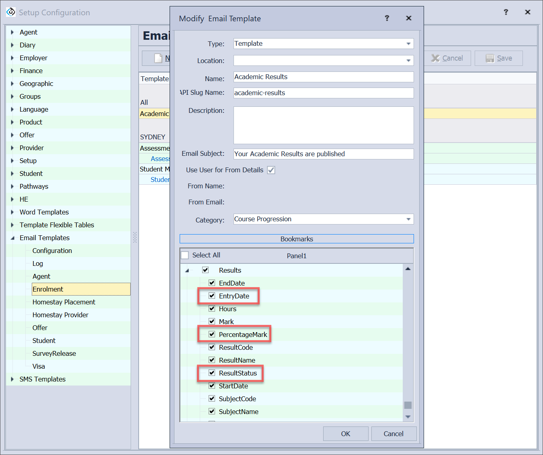
Task: Select Homestay Placement under Email Templates
Action: click(x=64, y=302)
